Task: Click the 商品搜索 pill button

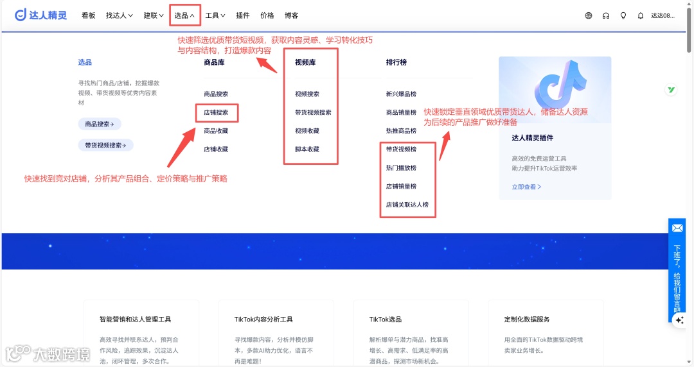Action: pyautogui.click(x=100, y=124)
